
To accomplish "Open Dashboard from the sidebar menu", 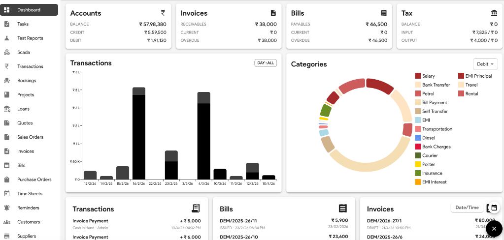I will pyautogui.click(x=29, y=10).
